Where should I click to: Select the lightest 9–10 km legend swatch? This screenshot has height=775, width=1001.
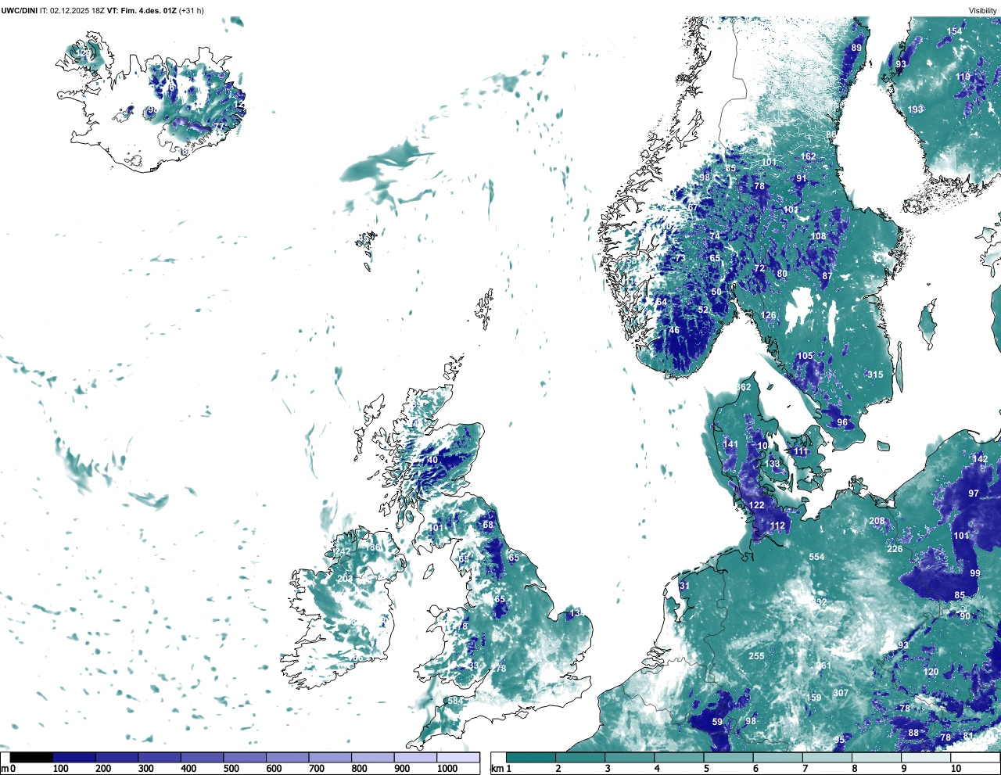927,757
